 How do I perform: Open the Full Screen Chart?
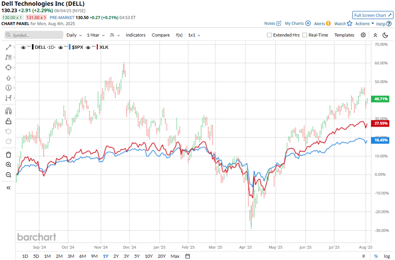pos(373,15)
